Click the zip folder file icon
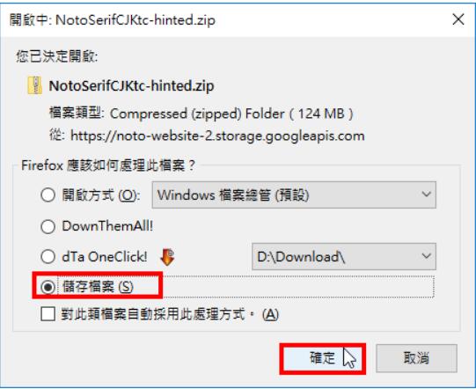476x389 pixels. [34, 85]
